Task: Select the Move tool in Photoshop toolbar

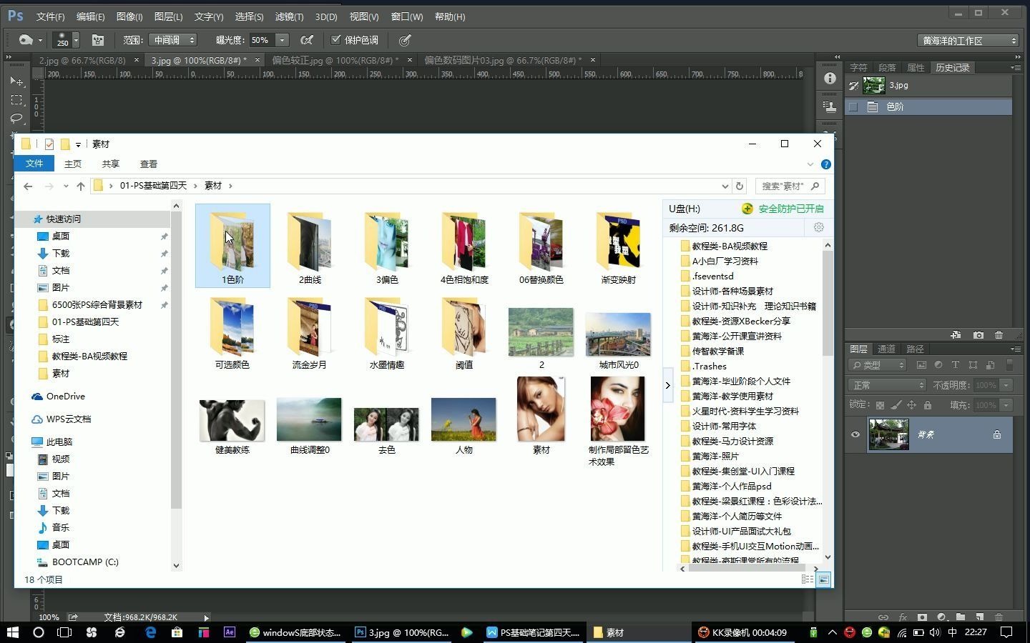Action: pyautogui.click(x=16, y=81)
